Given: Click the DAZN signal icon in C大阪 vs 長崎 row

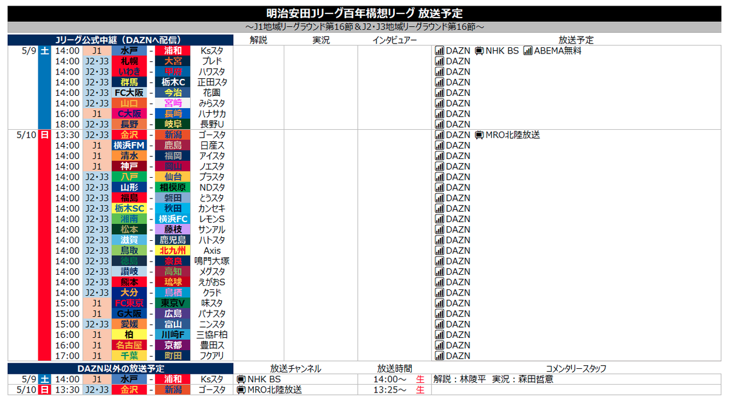Looking at the screenshot, I should 439,114.
